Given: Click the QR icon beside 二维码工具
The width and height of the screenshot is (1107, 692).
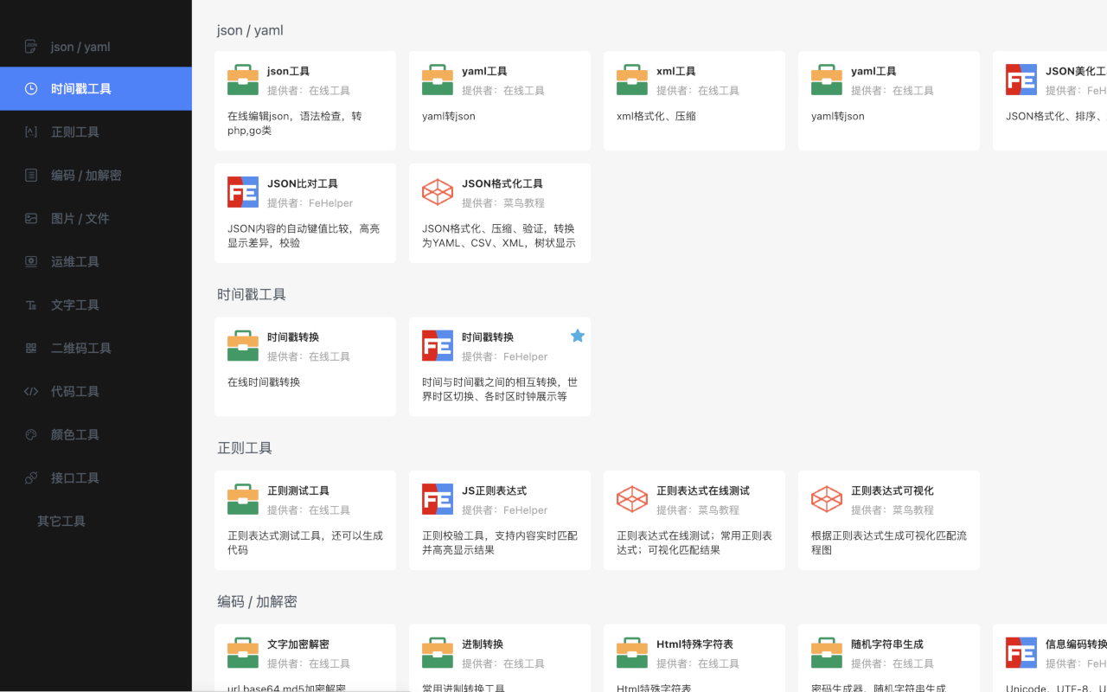Looking at the screenshot, I should click(31, 348).
